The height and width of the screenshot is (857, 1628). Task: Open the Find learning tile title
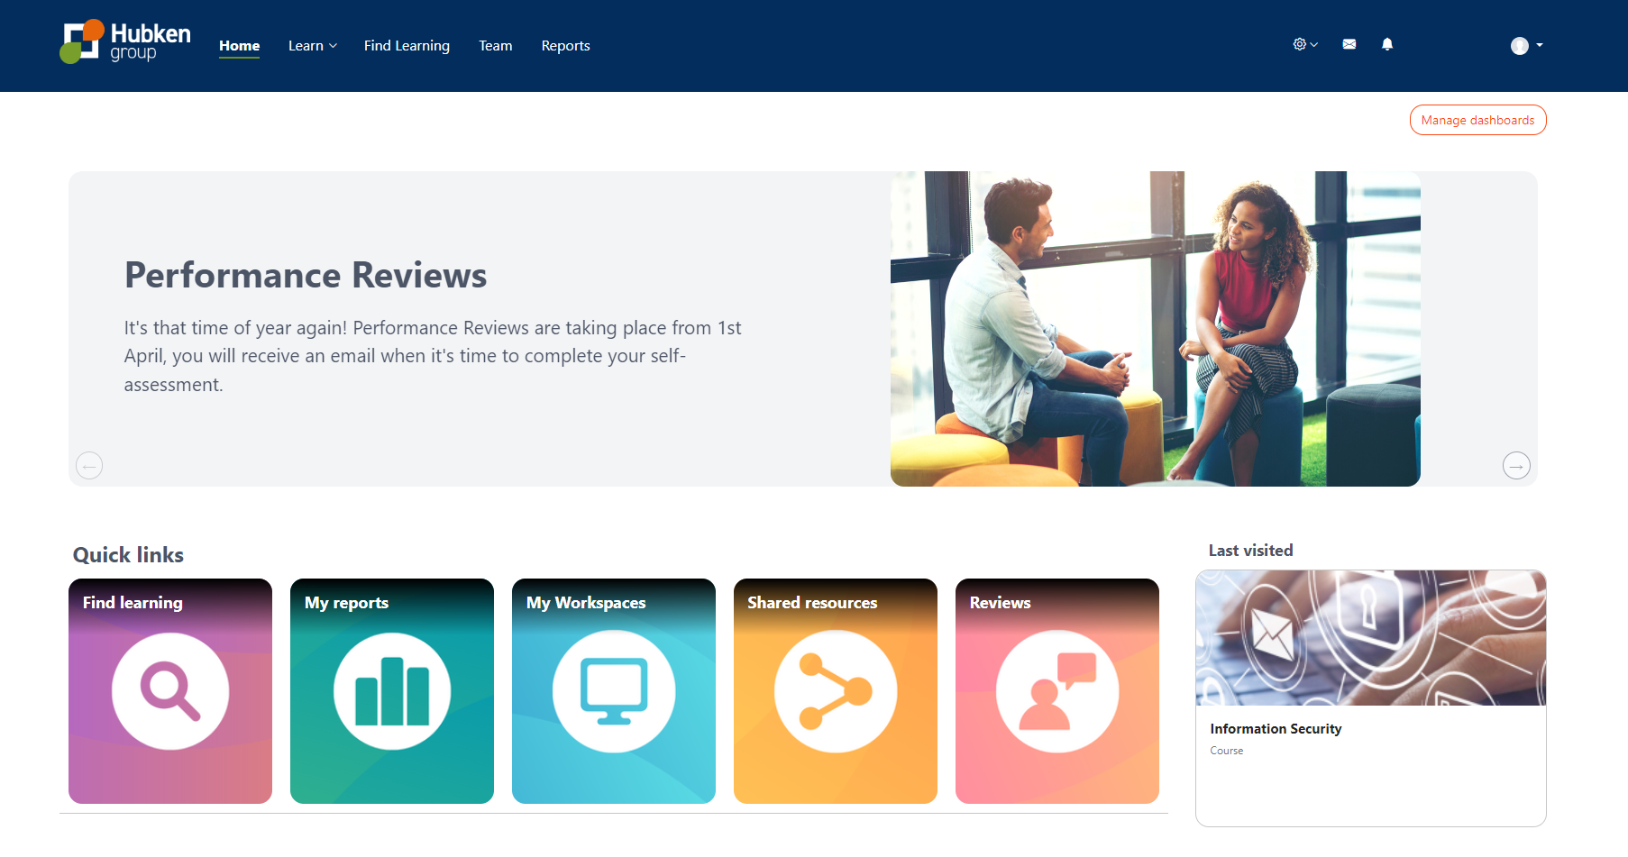click(x=133, y=603)
